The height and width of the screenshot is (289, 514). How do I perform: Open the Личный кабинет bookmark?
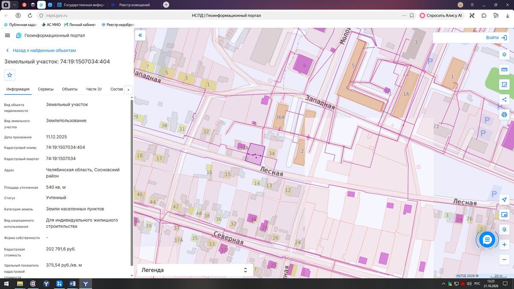click(80, 25)
